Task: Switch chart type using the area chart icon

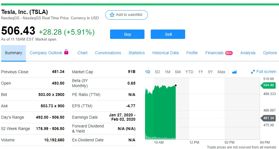Action: (234, 72)
